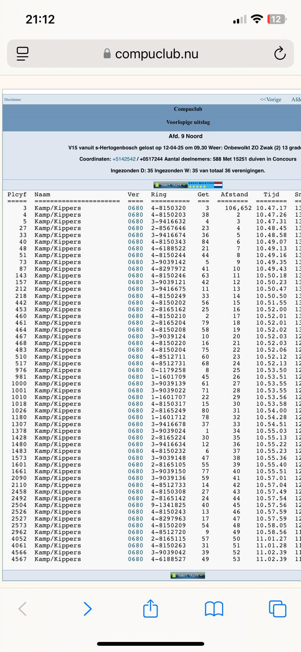Tap the Safari forward arrow
301x652 pixels.
click(87, 609)
